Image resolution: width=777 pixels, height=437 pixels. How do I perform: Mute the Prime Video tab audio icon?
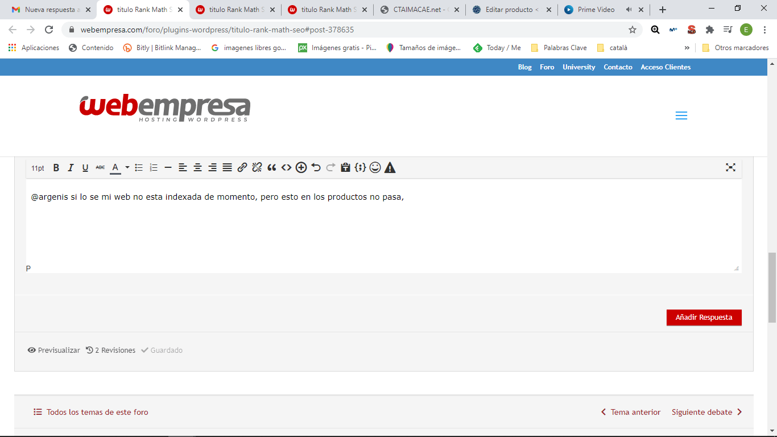click(629, 10)
